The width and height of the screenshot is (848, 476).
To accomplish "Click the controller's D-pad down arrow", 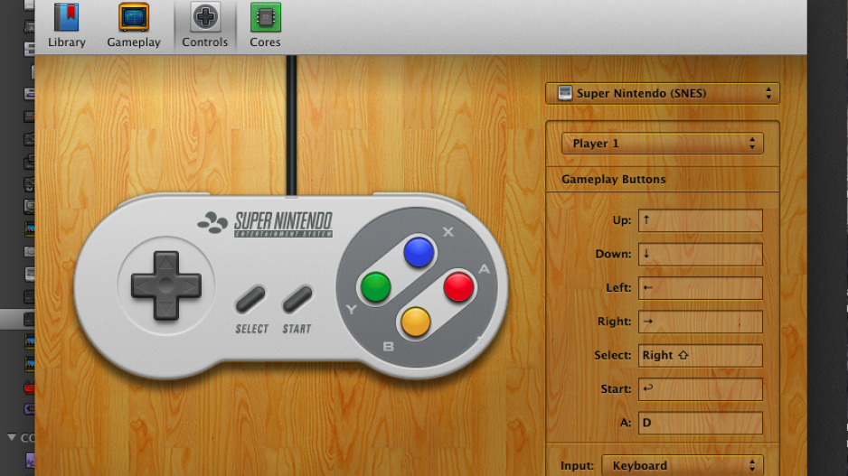I will (x=166, y=309).
